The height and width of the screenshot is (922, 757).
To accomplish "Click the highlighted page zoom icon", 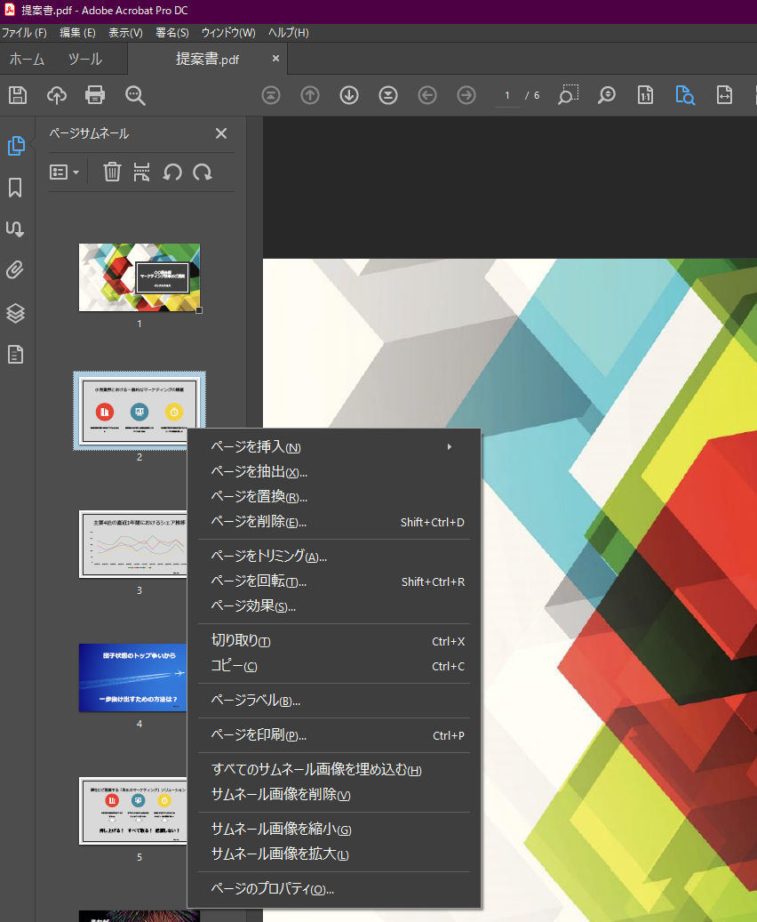I will click(x=685, y=95).
